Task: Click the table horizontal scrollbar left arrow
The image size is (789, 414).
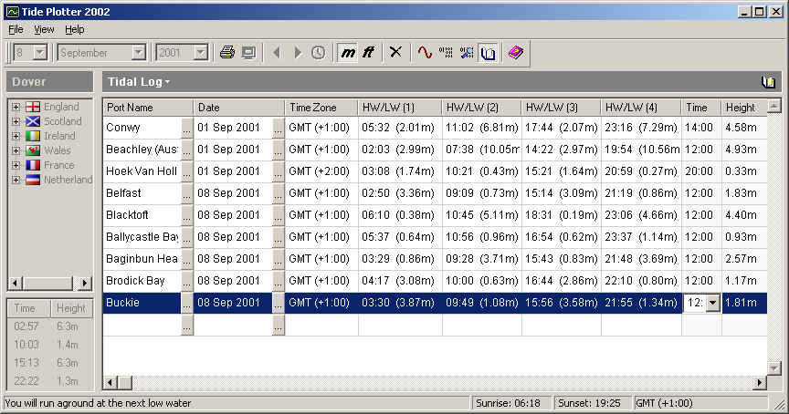Action: (x=110, y=382)
